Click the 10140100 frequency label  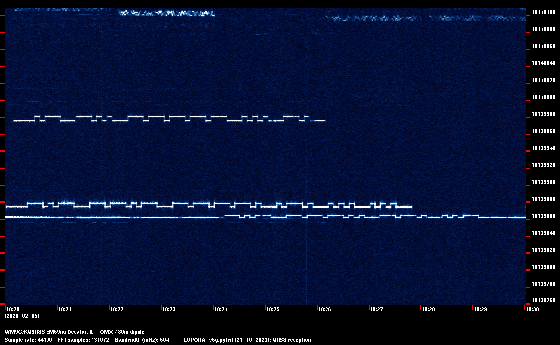(x=543, y=12)
